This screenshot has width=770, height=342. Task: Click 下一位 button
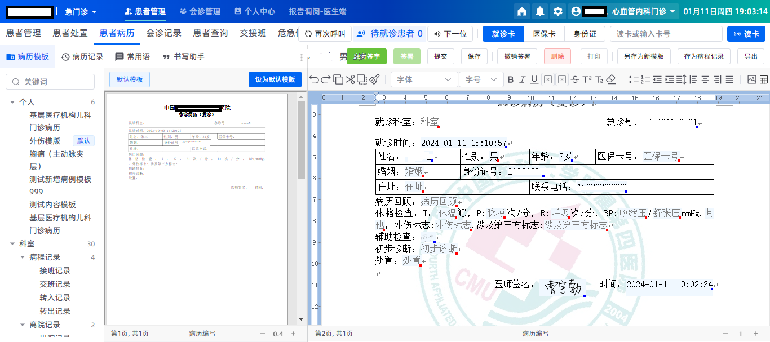450,34
